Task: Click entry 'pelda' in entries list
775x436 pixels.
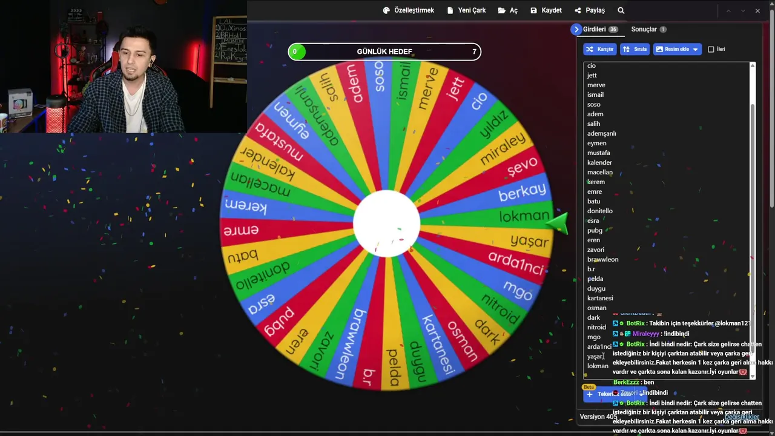Action: click(x=595, y=279)
